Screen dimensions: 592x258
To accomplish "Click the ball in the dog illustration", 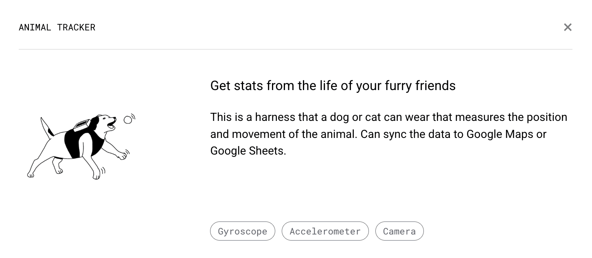I will (x=129, y=120).
